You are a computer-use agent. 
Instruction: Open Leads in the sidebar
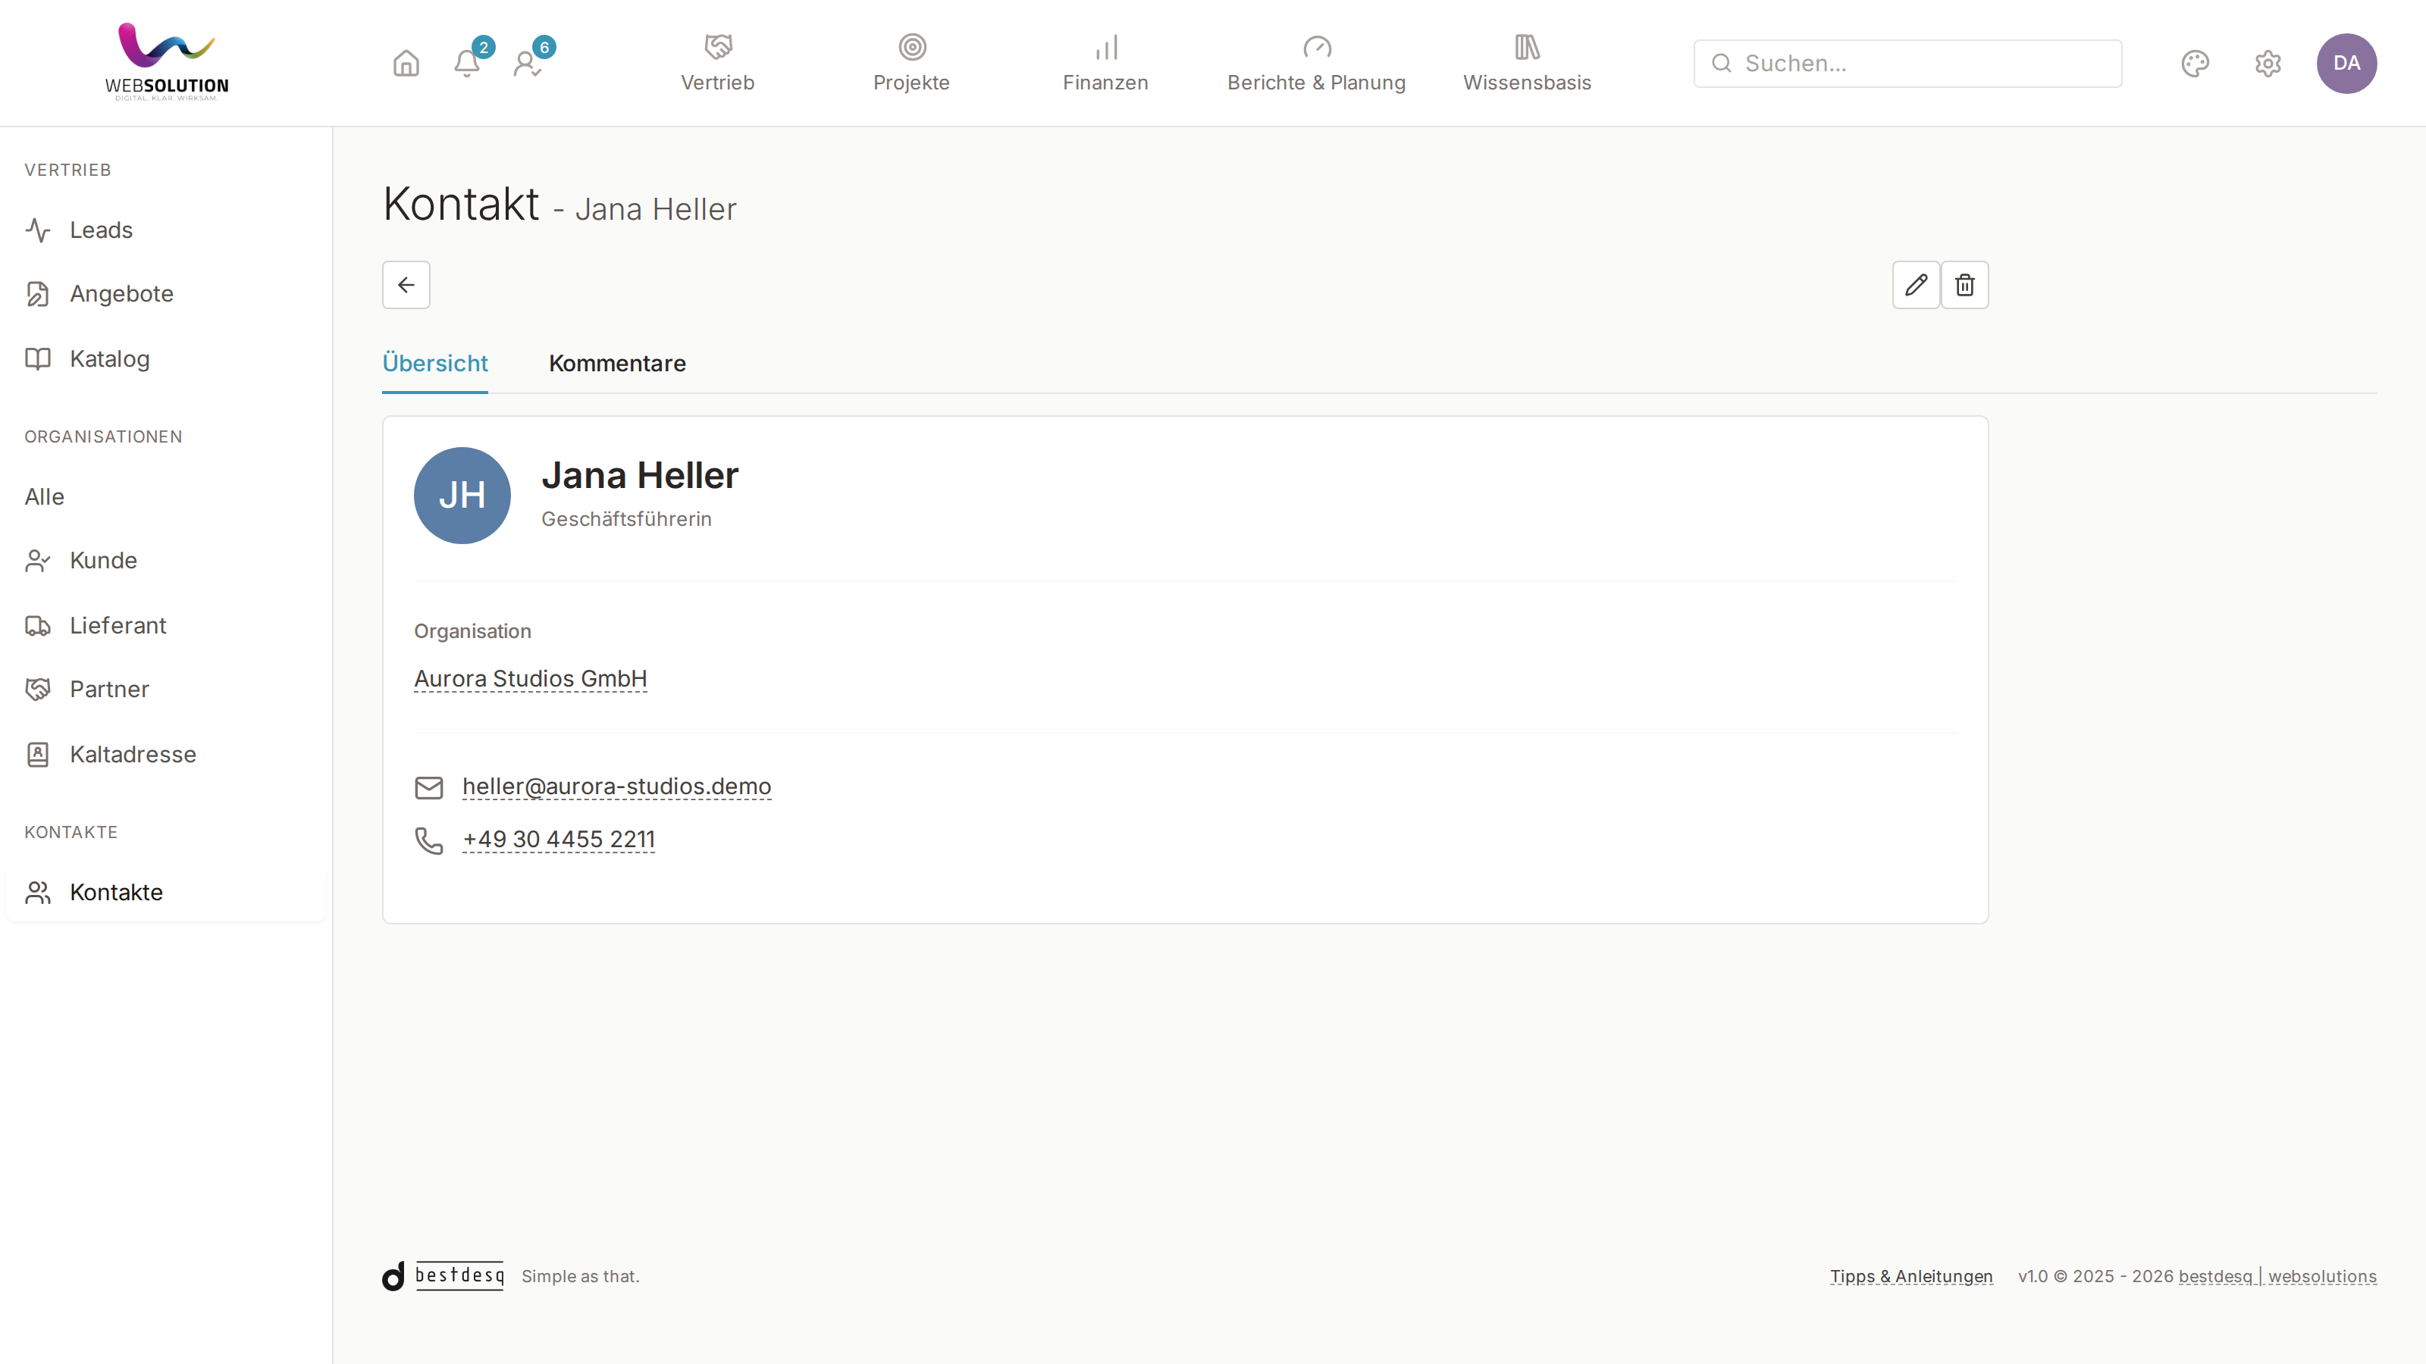point(166,230)
